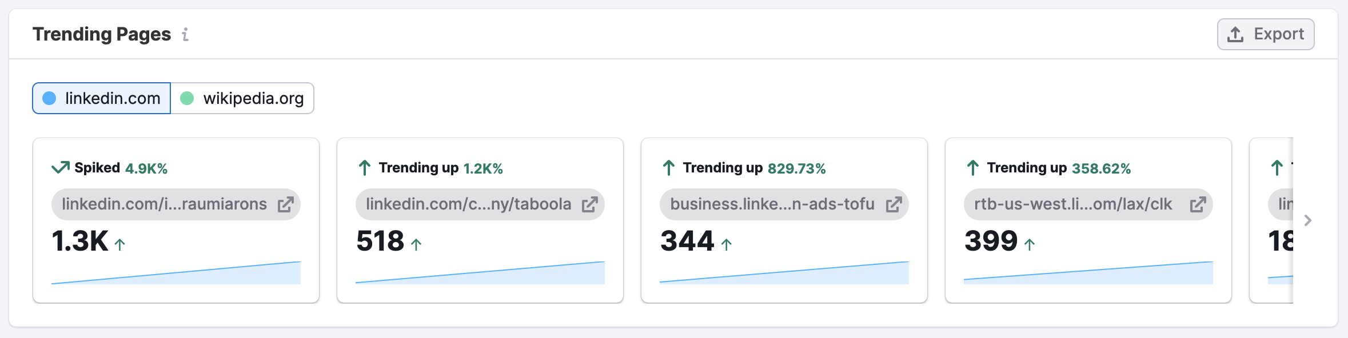This screenshot has height=338, width=1348.
Task: Toggle the linkedin.com domain filter chip
Action: tap(101, 98)
